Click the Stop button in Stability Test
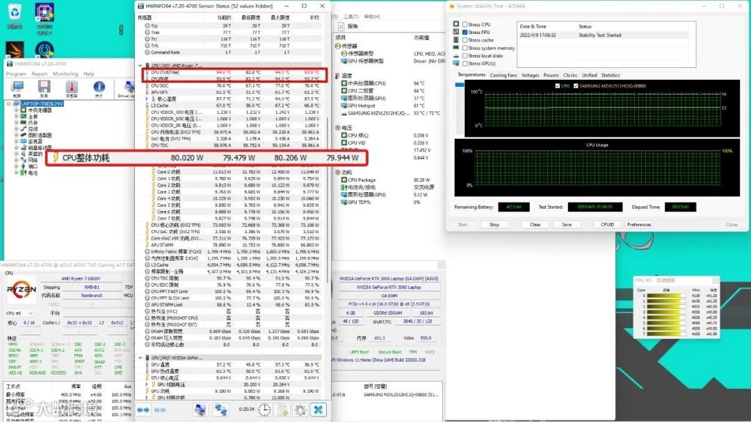This screenshot has height=422, width=751. pos(494,225)
